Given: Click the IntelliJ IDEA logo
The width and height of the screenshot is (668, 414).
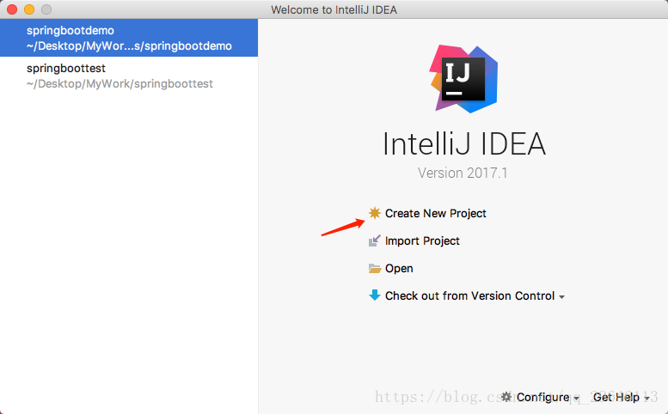Looking at the screenshot, I should coord(464,79).
